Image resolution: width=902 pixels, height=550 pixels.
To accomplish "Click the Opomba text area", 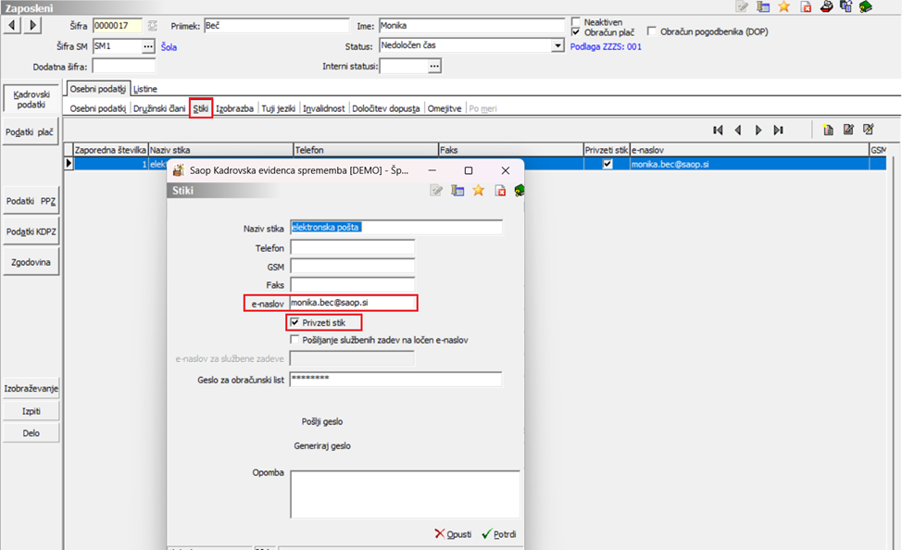I will (x=405, y=494).
